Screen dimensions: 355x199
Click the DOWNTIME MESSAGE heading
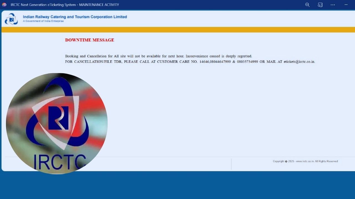click(x=90, y=40)
